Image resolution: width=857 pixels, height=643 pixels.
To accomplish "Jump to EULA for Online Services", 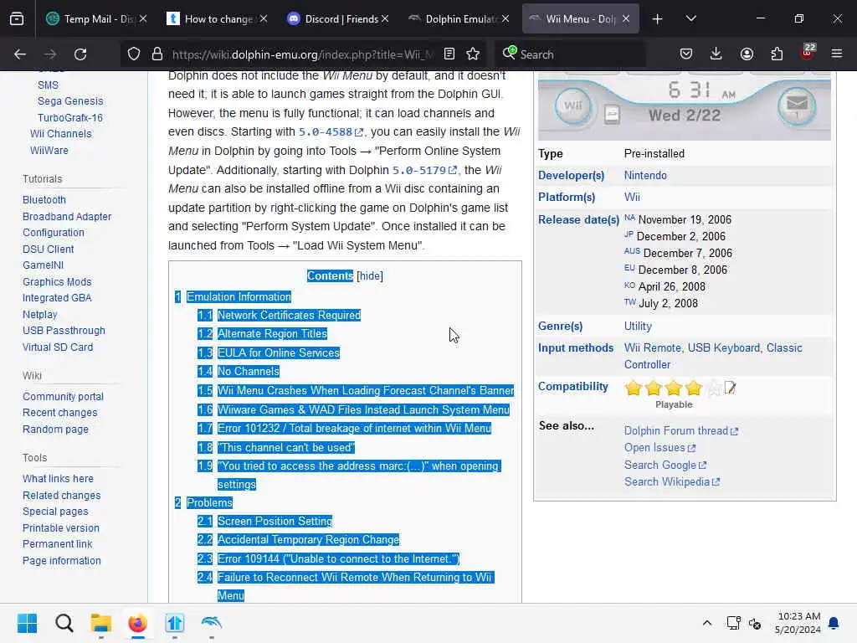I will click(278, 352).
